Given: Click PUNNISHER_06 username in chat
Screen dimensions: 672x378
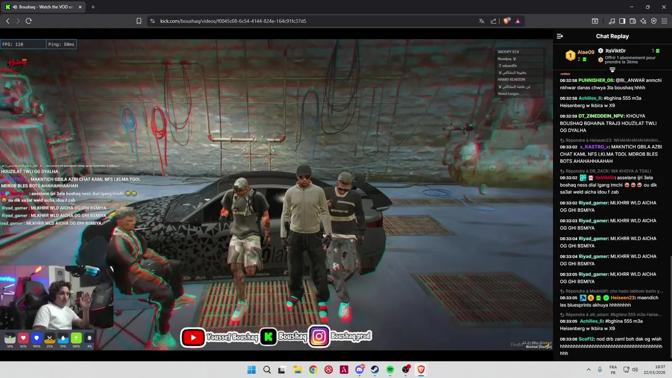Looking at the screenshot, I should pyautogui.click(x=596, y=80).
